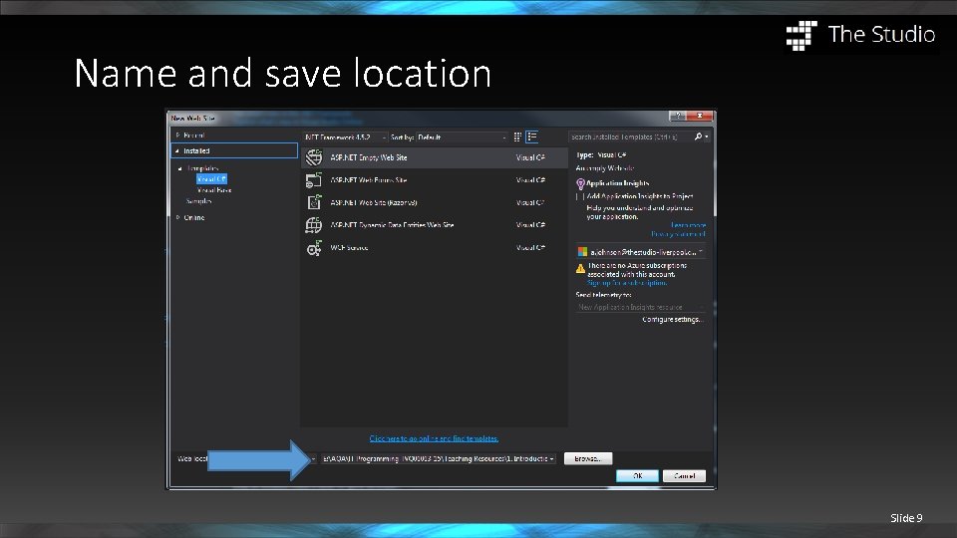Screen dimensions: 957x538
Task: Select the Dynamic Data Entities Web Site icon
Action: (314, 225)
